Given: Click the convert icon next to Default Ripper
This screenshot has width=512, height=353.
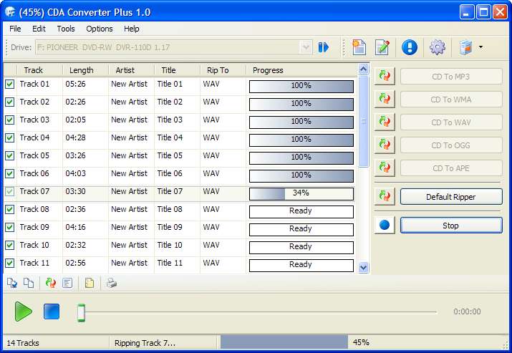Looking at the screenshot, I should point(385,196).
